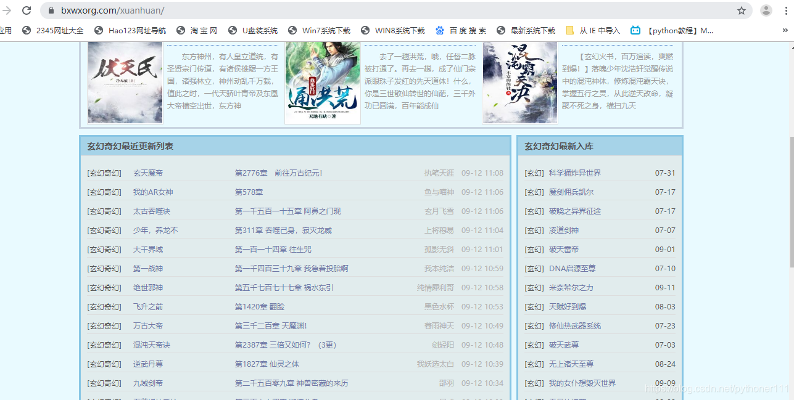Click the page vertical scrollbar thumb
Image resolution: width=794 pixels, height=400 pixels.
coord(792,202)
